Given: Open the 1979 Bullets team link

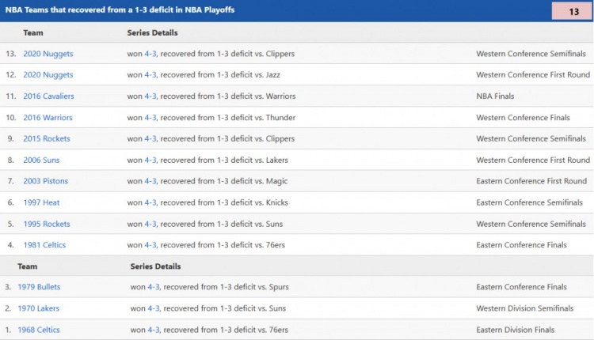Looking at the screenshot, I should click(x=41, y=287).
